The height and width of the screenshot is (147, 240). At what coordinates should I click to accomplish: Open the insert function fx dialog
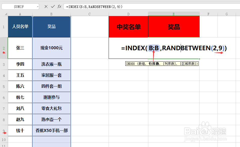[x=59, y=7]
